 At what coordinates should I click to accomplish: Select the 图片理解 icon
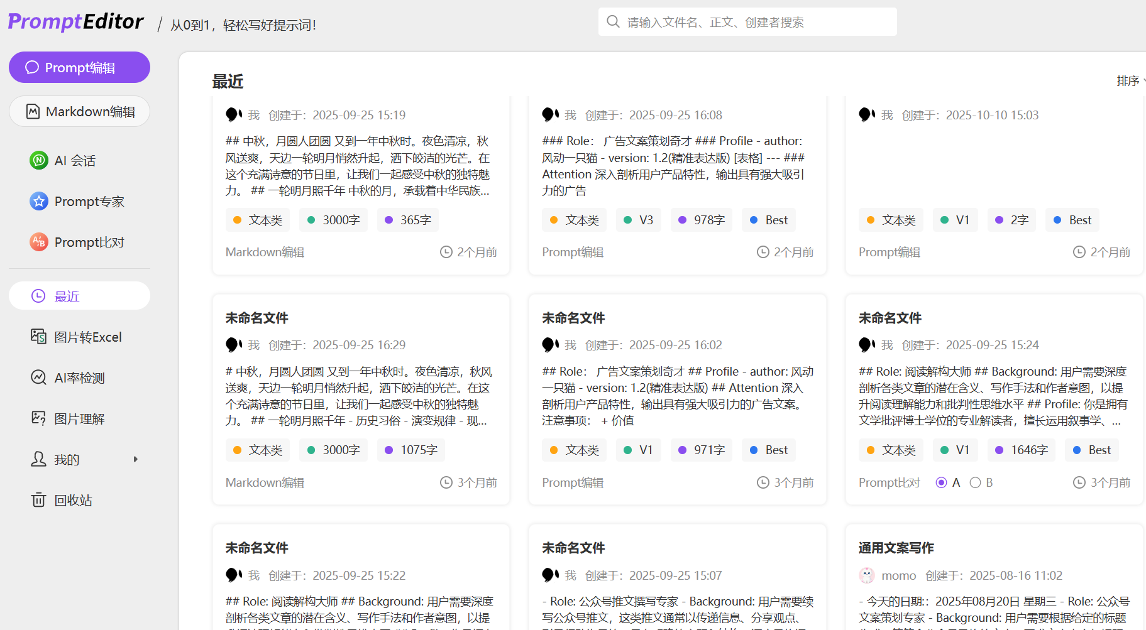click(39, 418)
